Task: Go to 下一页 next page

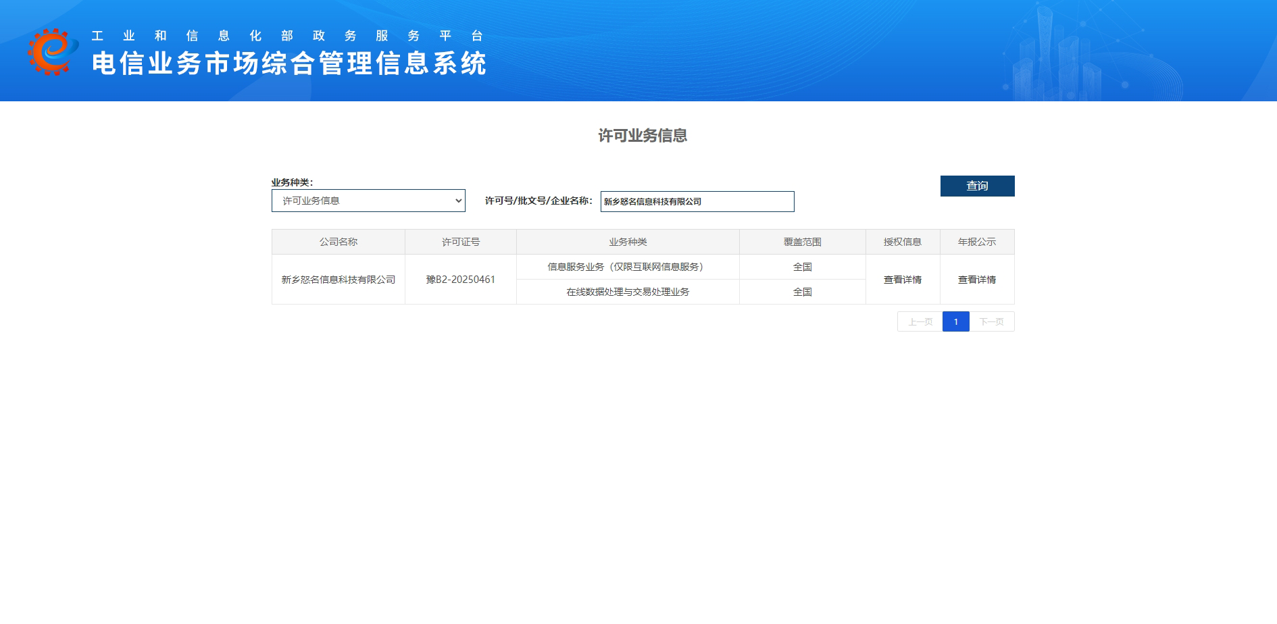Action: (x=991, y=322)
